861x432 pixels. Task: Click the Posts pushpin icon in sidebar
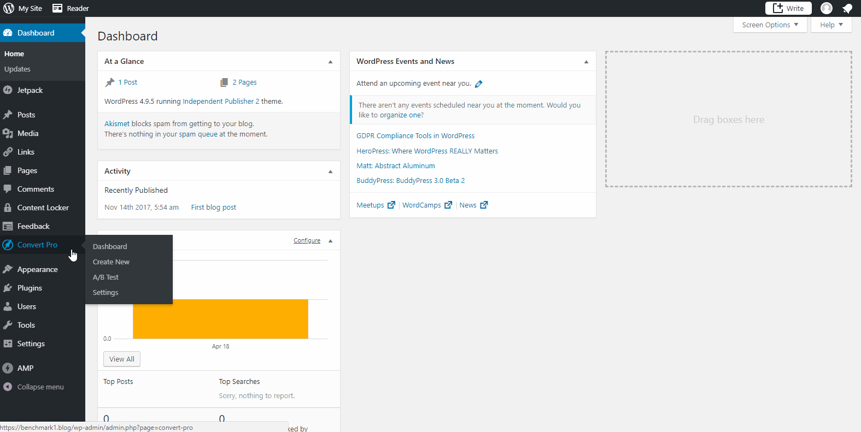click(8, 115)
